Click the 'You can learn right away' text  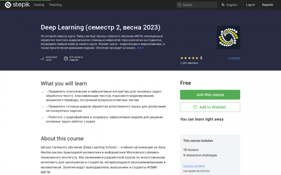click(x=202, y=119)
